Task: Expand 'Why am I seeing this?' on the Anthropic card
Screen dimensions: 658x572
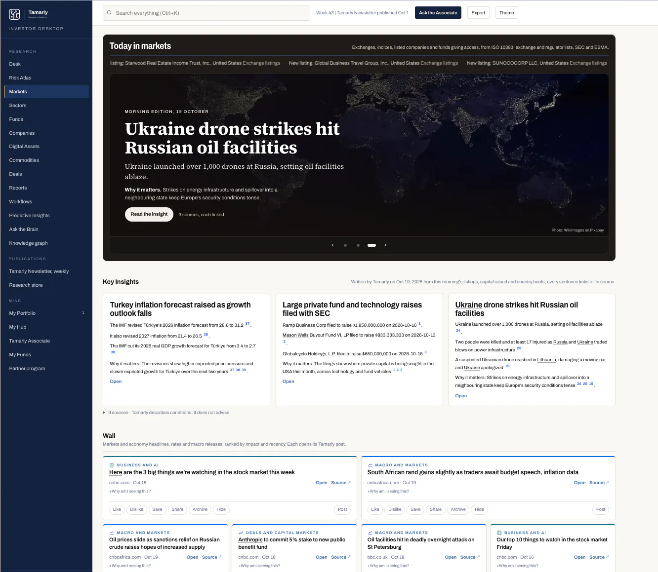Action: 259,566
